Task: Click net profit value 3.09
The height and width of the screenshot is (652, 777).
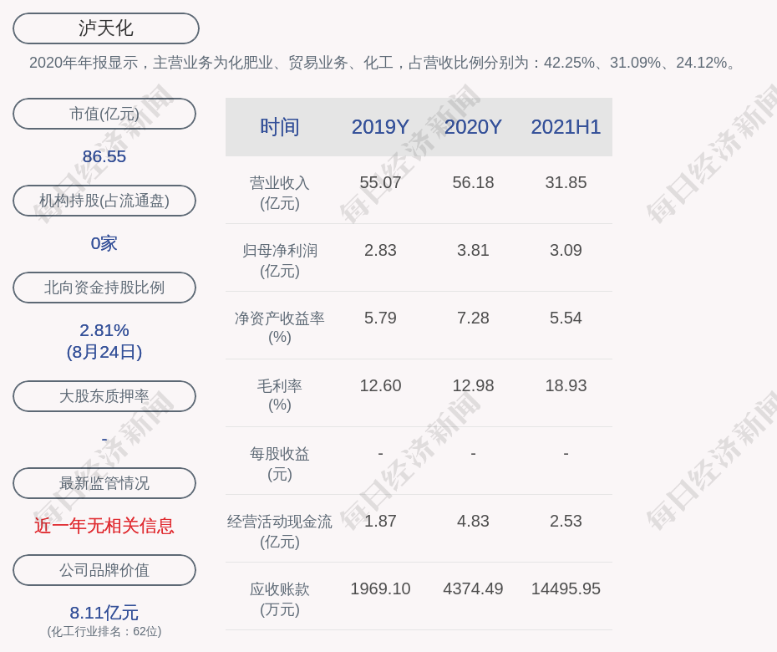Action: tap(566, 251)
